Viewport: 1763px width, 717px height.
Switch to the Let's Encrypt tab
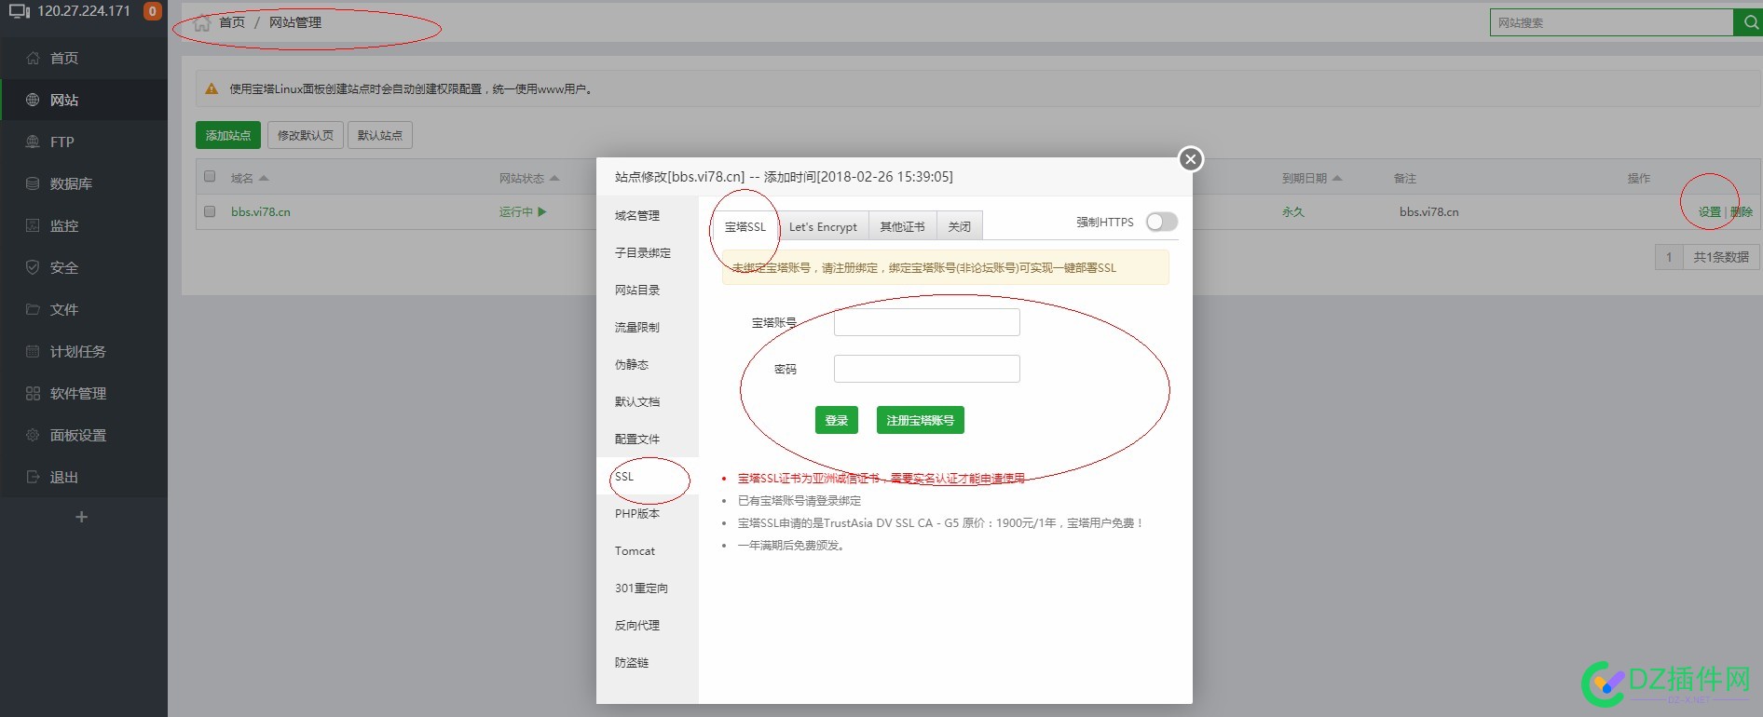823,226
